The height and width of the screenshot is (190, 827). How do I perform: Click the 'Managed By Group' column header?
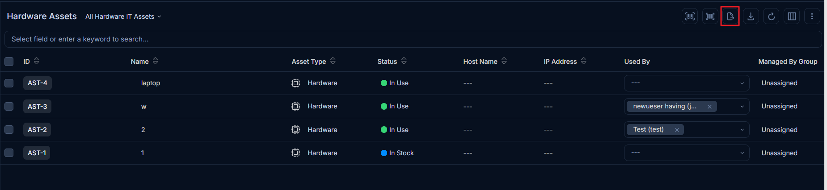pos(788,62)
